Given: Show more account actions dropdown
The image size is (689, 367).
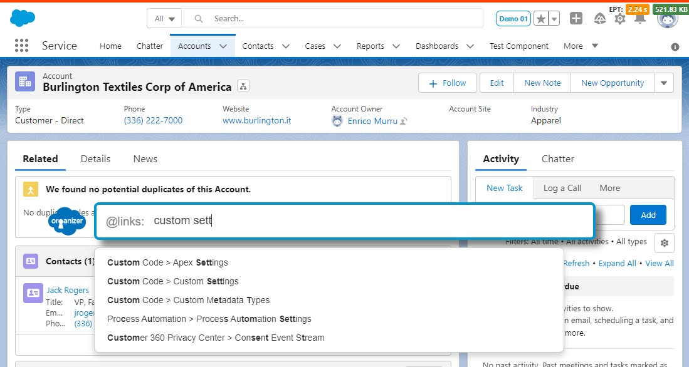Looking at the screenshot, I should [x=664, y=83].
